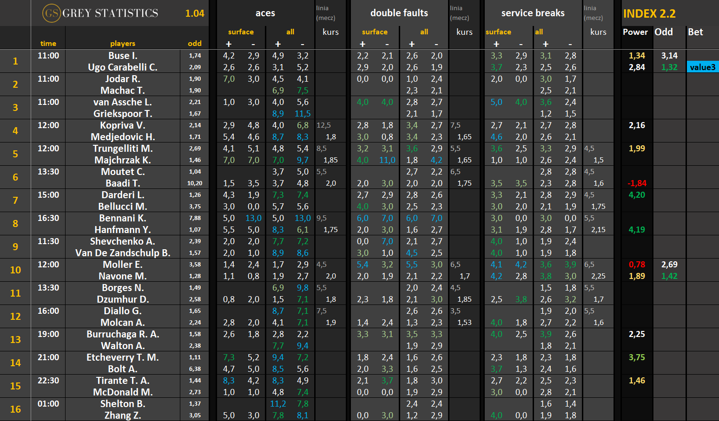Click the red -1,84 Power value
Image resolution: width=719 pixels, height=421 pixels.
coord(637,183)
